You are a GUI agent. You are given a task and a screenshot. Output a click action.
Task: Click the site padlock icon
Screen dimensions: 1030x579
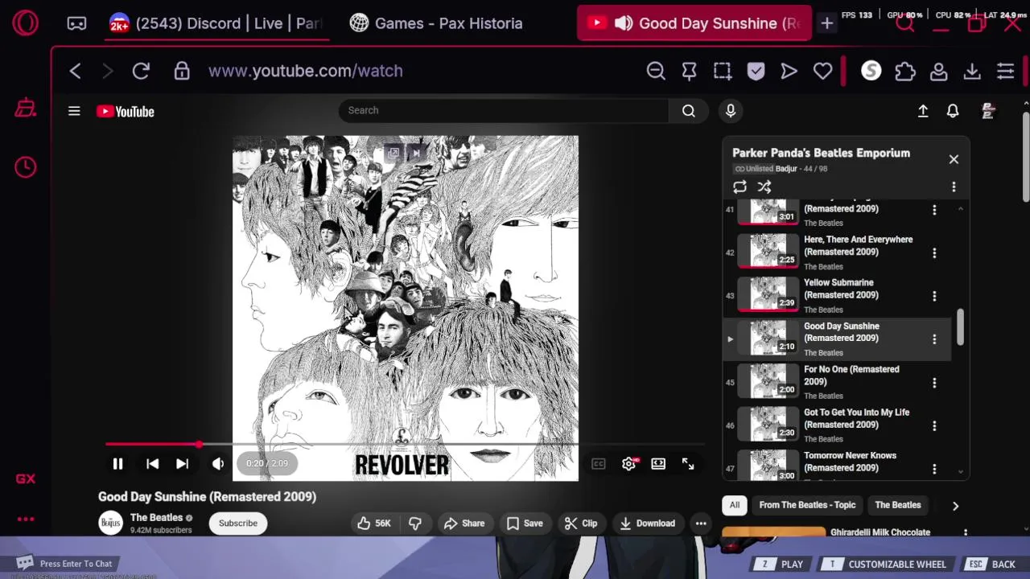[x=182, y=71]
